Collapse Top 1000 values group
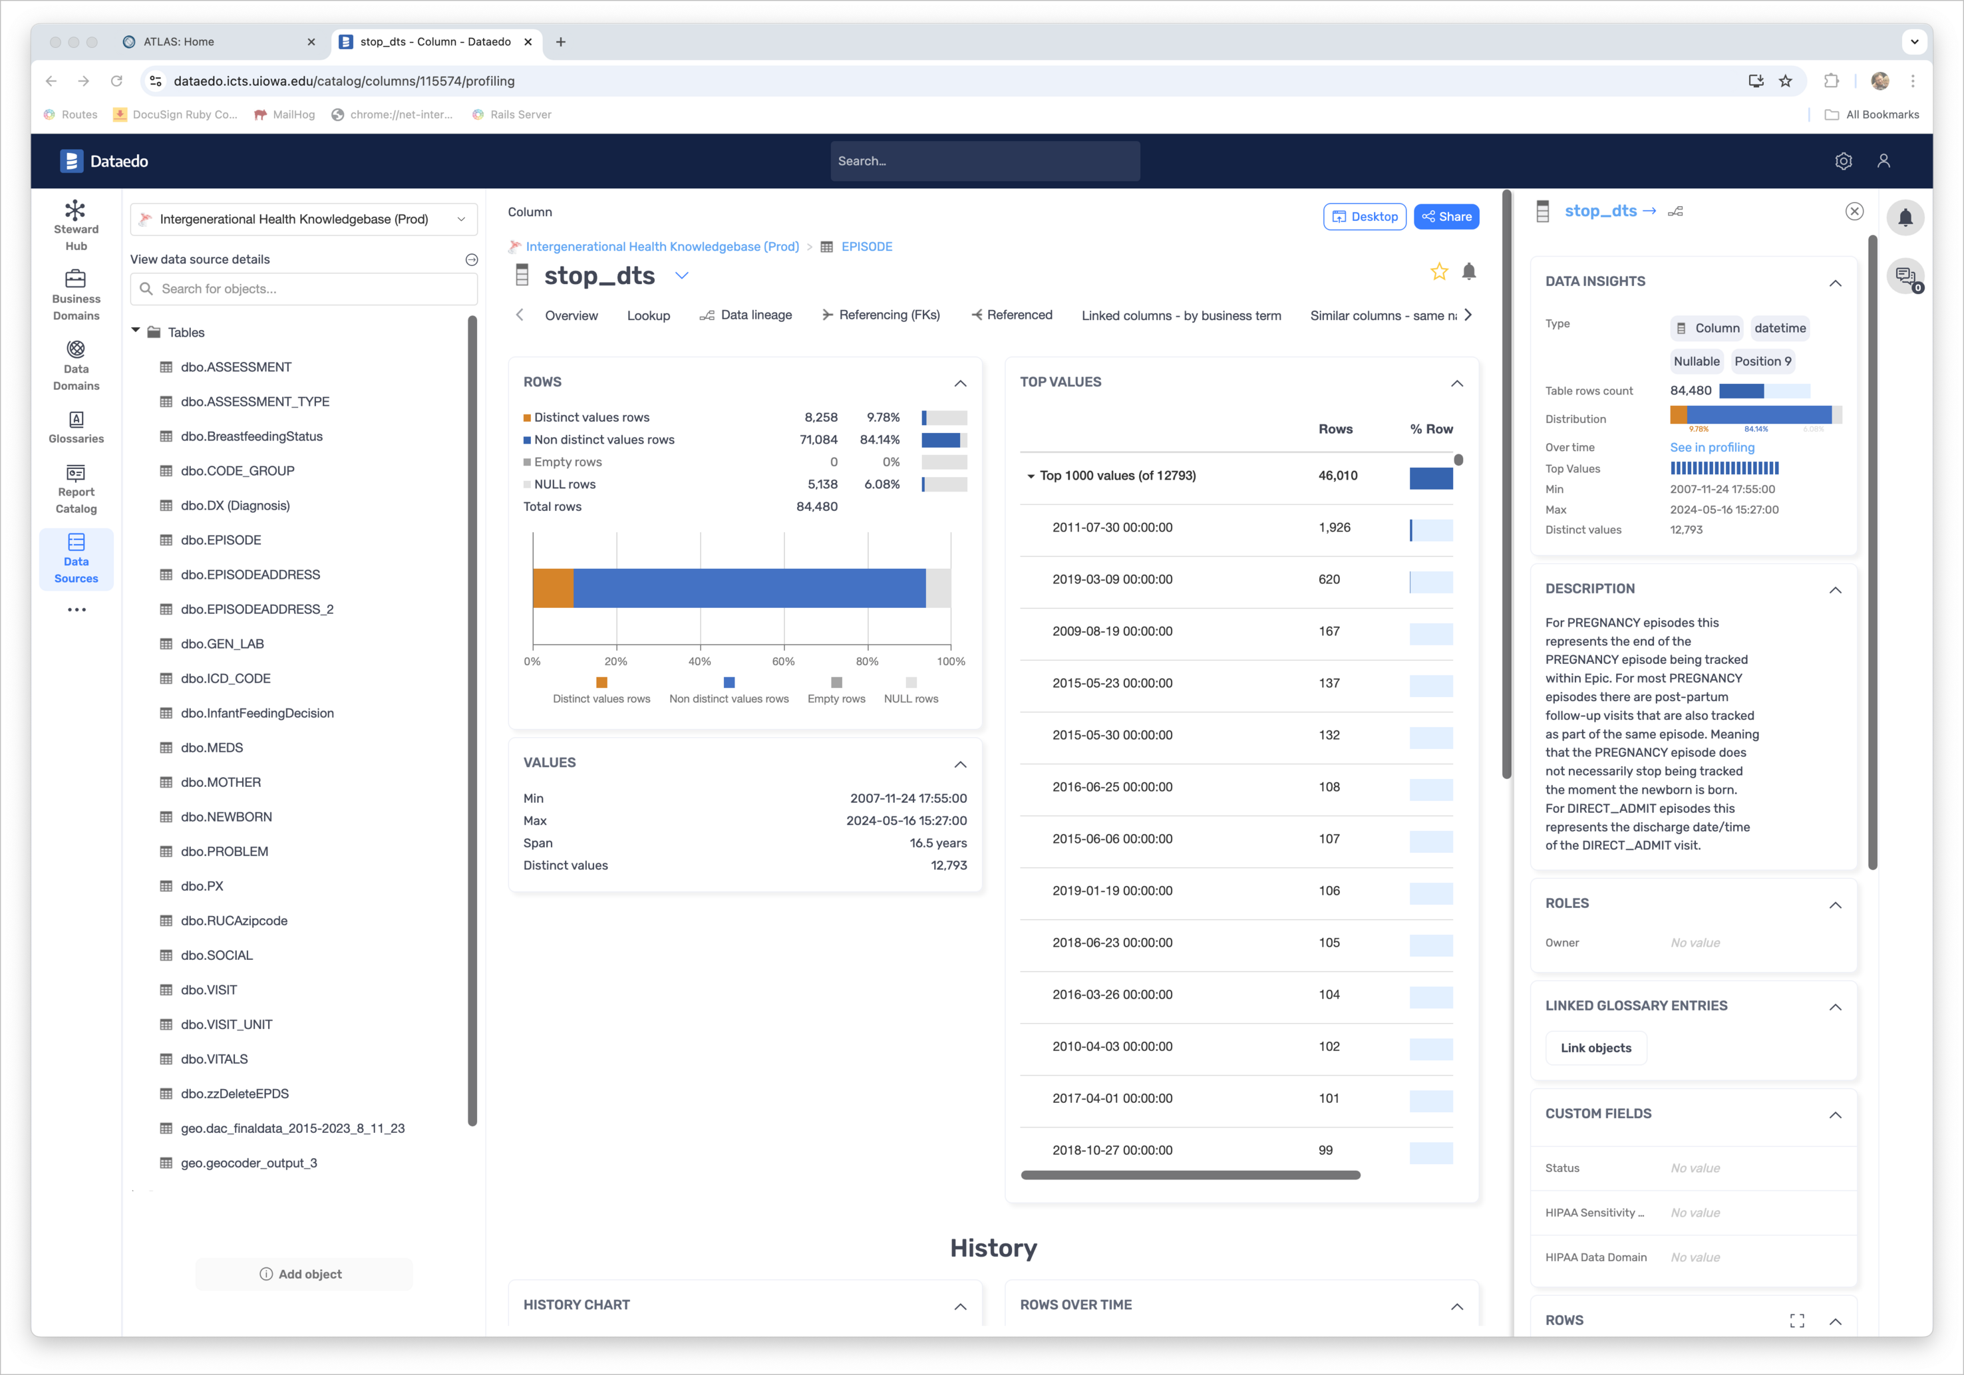The height and width of the screenshot is (1375, 1964). tap(1031, 476)
